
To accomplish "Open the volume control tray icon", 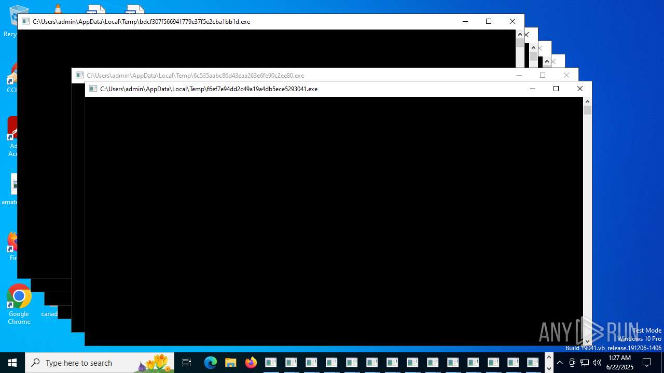I will pyautogui.click(x=597, y=363).
